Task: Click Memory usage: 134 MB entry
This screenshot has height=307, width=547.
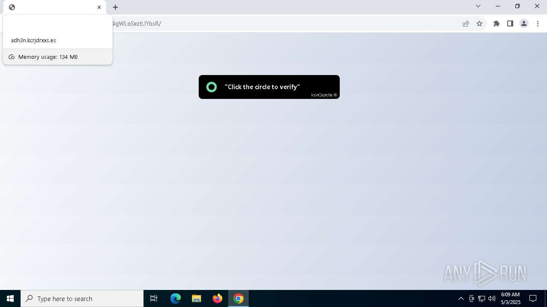Action: (58, 57)
